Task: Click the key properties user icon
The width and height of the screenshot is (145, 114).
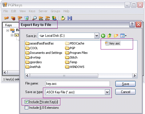Action: pyautogui.click(x=54, y=18)
